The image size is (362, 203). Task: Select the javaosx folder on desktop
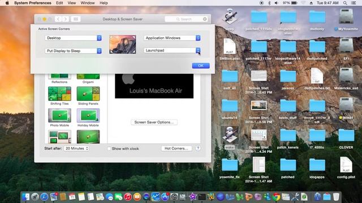pyautogui.click(x=288, y=79)
